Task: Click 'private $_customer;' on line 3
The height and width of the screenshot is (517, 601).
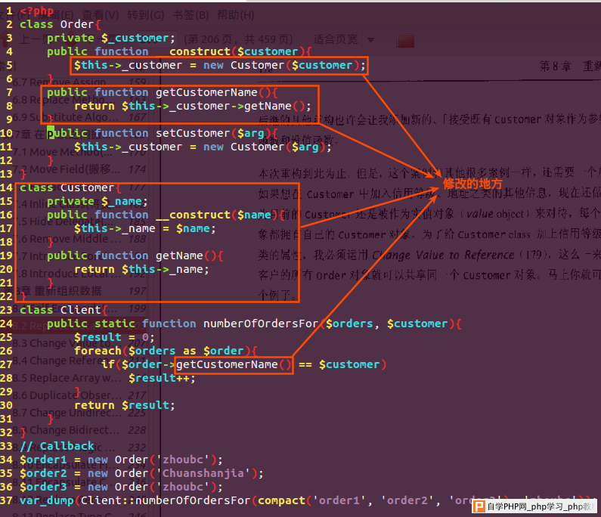Action: [111, 38]
